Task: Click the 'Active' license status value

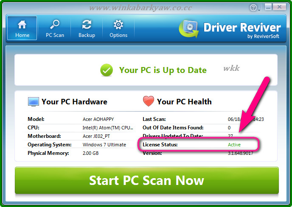Action: (x=234, y=145)
